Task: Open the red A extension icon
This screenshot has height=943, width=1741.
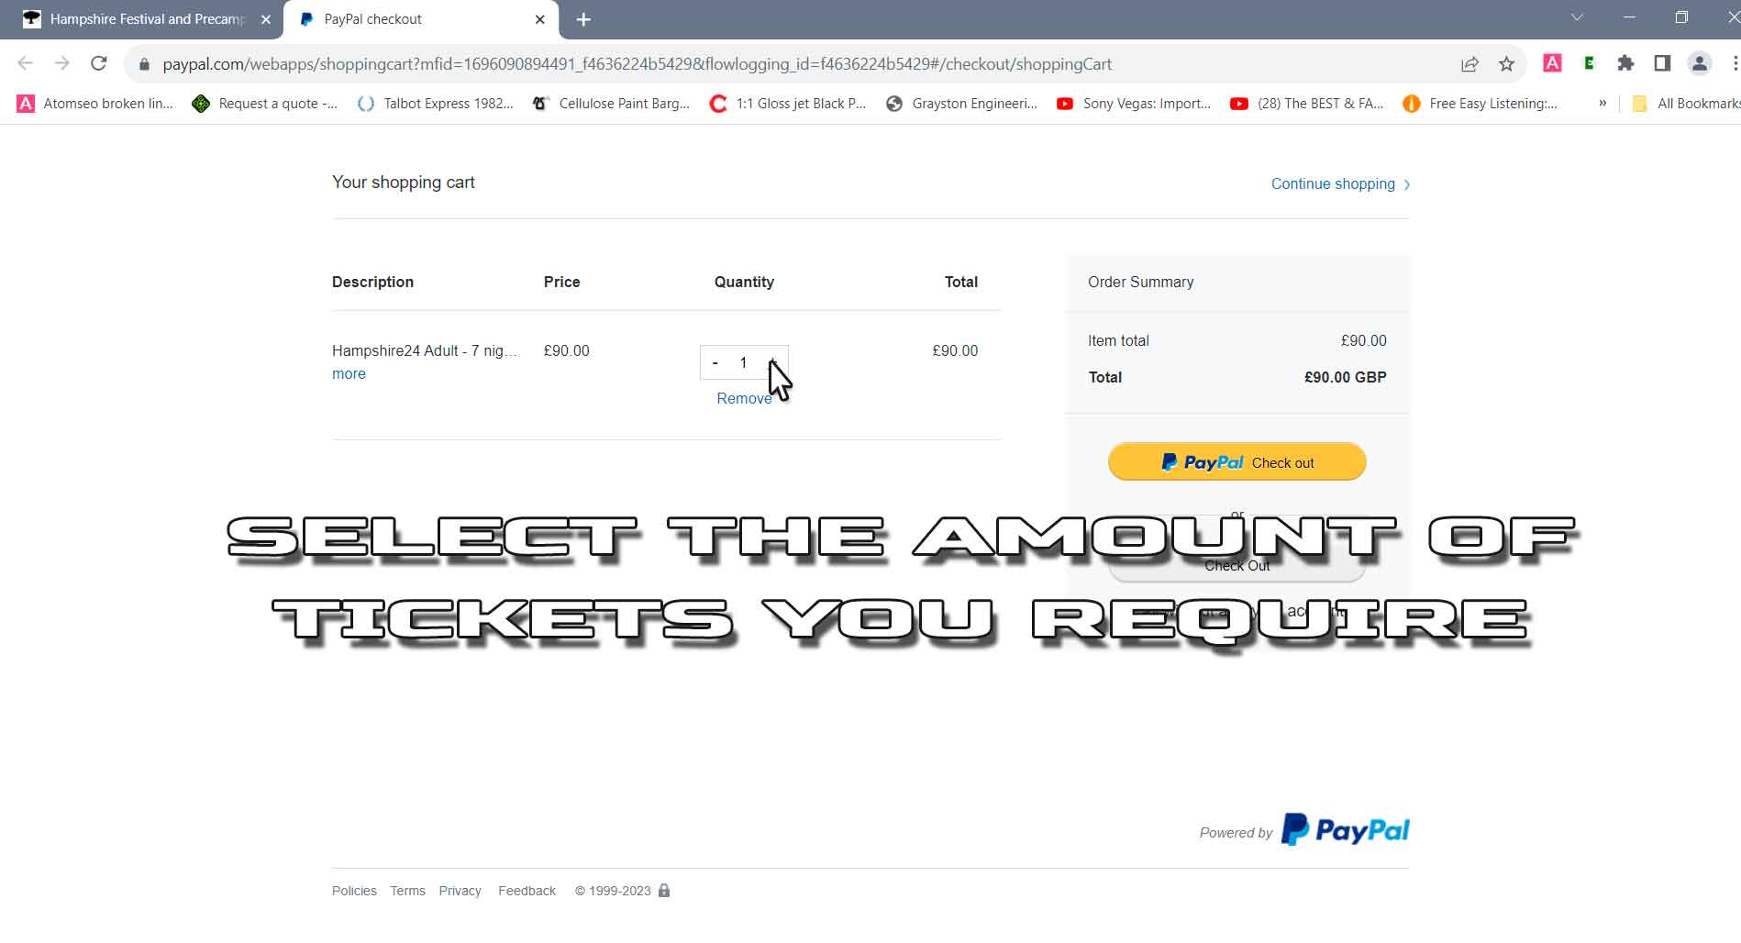Action: pyautogui.click(x=1552, y=63)
